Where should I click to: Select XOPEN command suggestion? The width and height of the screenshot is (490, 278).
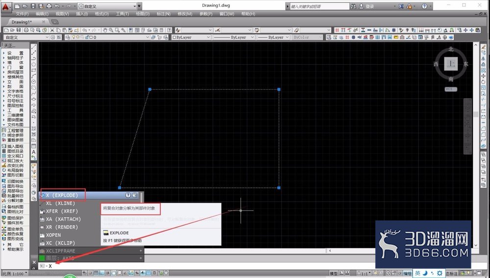53,235
